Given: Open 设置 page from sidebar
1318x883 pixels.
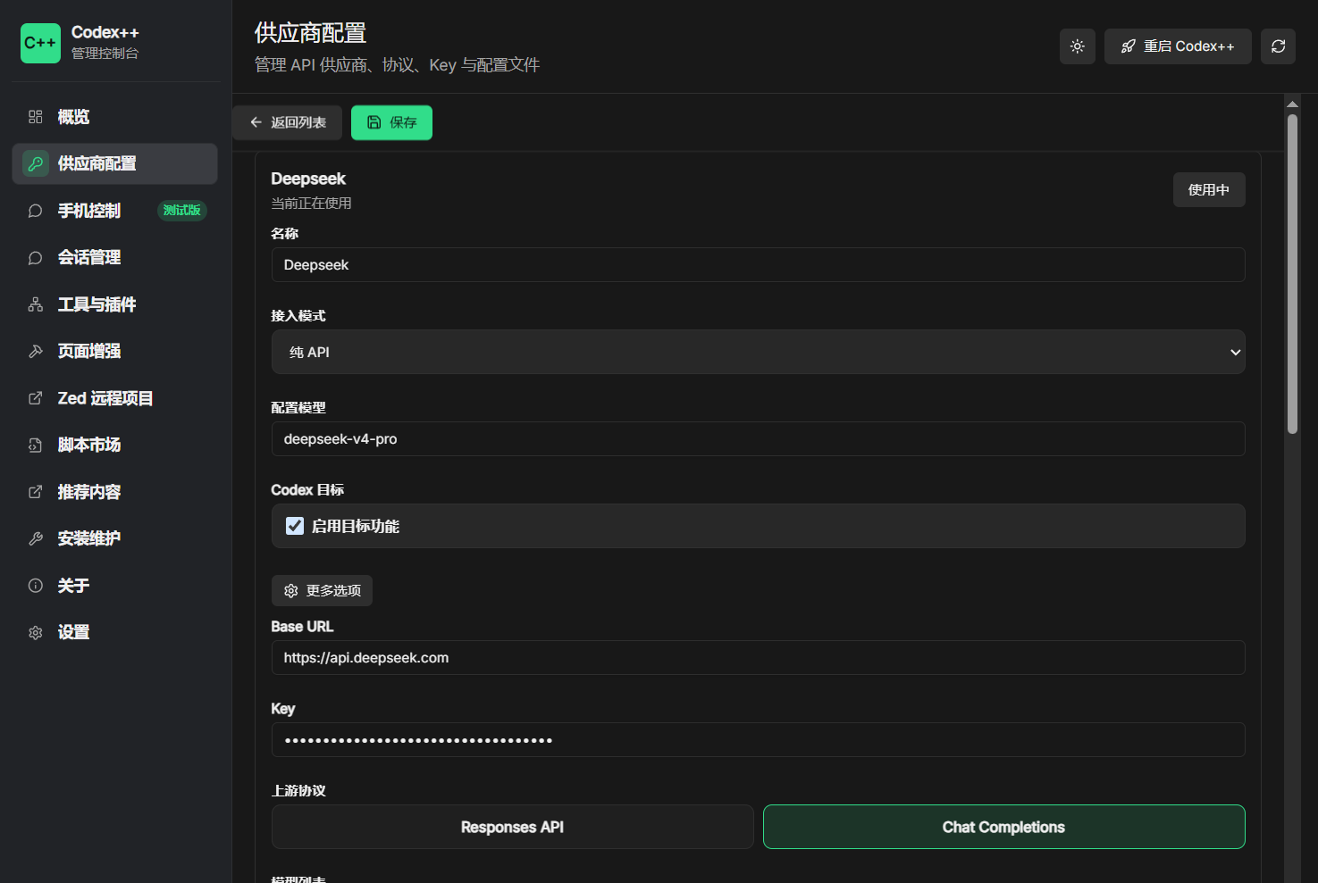Looking at the screenshot, I should point(115,633).
